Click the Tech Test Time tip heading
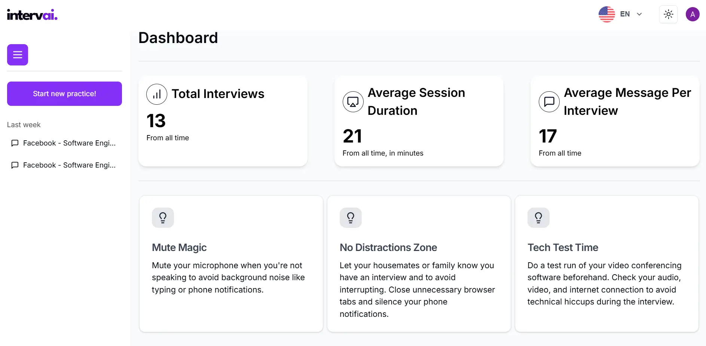Screen dimensions: 706x346 click(563, 248)
